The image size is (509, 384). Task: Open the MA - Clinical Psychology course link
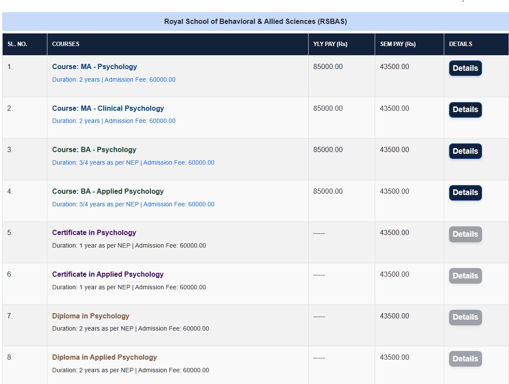(108, 109)
